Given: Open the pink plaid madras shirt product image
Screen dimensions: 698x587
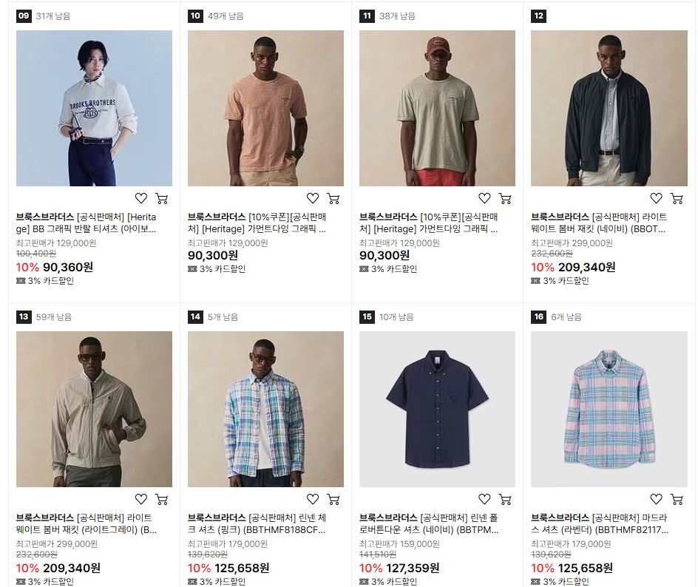Looking at the screenshot, I should tap(609, 409).
